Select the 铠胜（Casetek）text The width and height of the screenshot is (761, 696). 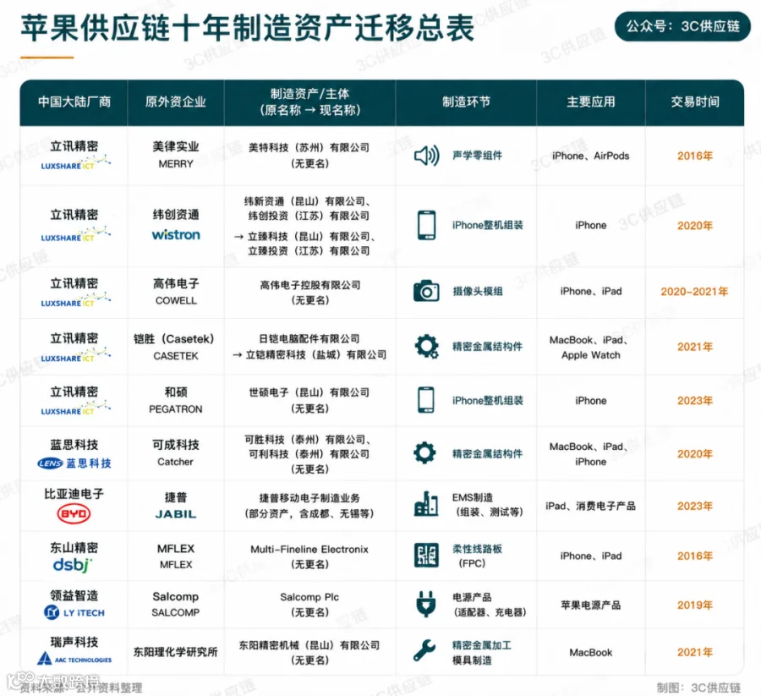(x=173, y=339)
